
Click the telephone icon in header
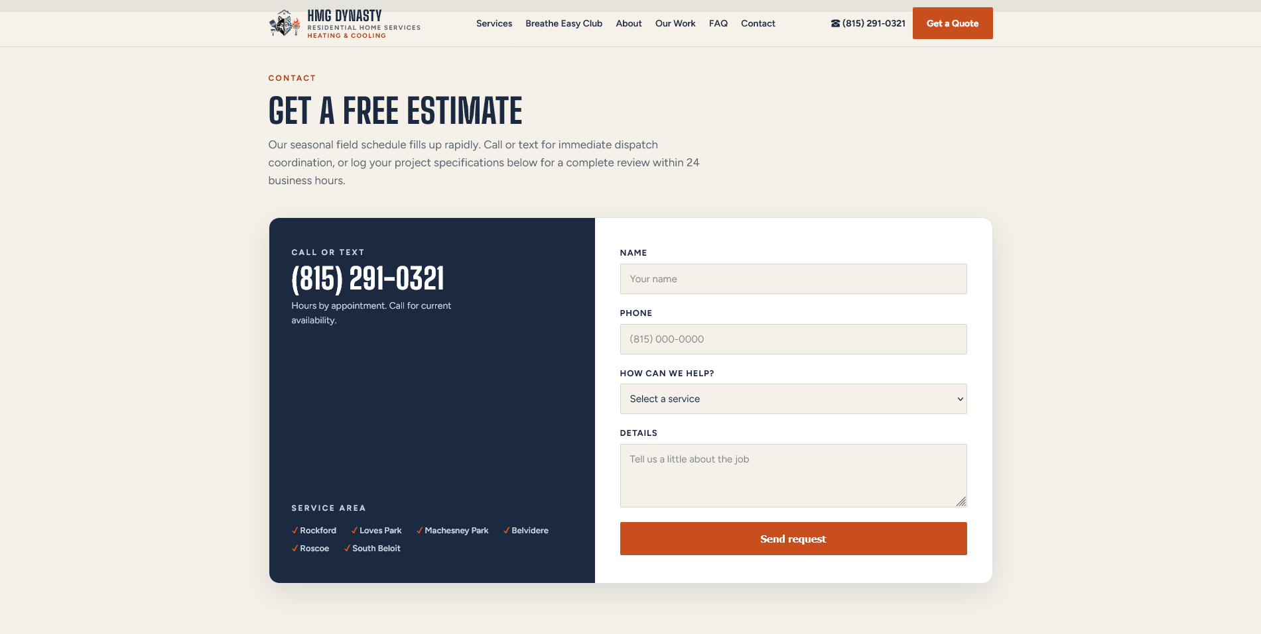coord(835,24)
